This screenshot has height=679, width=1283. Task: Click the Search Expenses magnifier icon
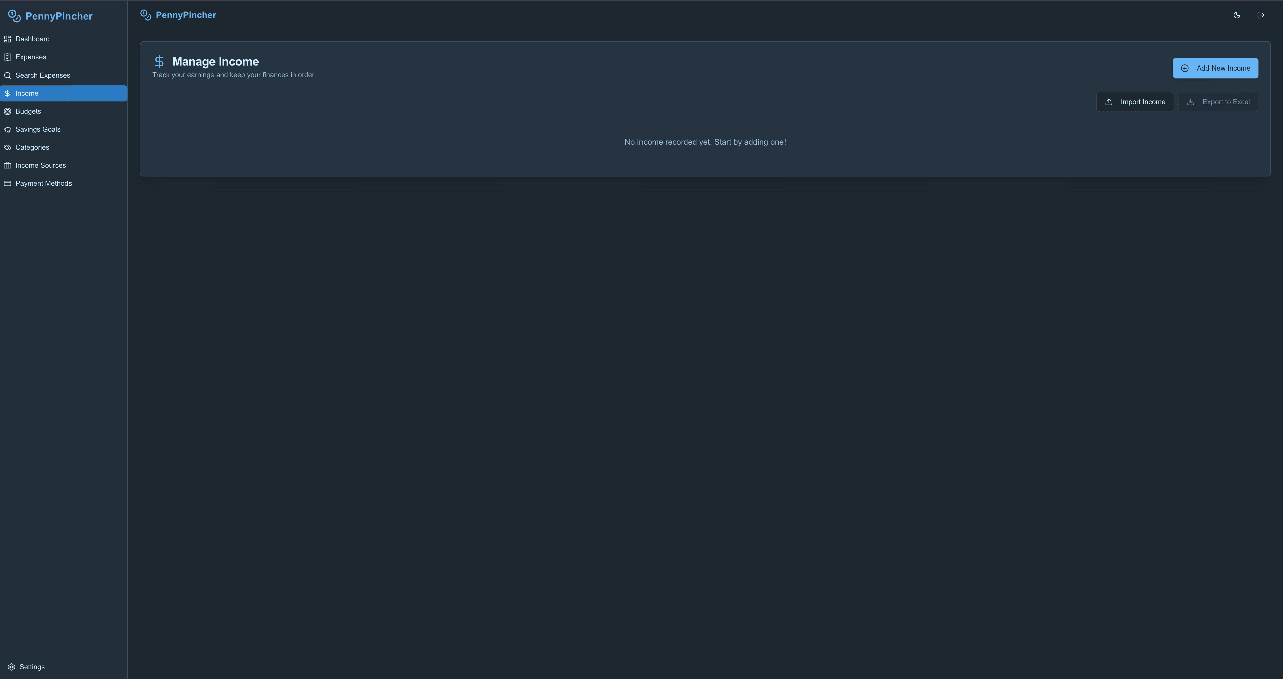tap(7, 75)
